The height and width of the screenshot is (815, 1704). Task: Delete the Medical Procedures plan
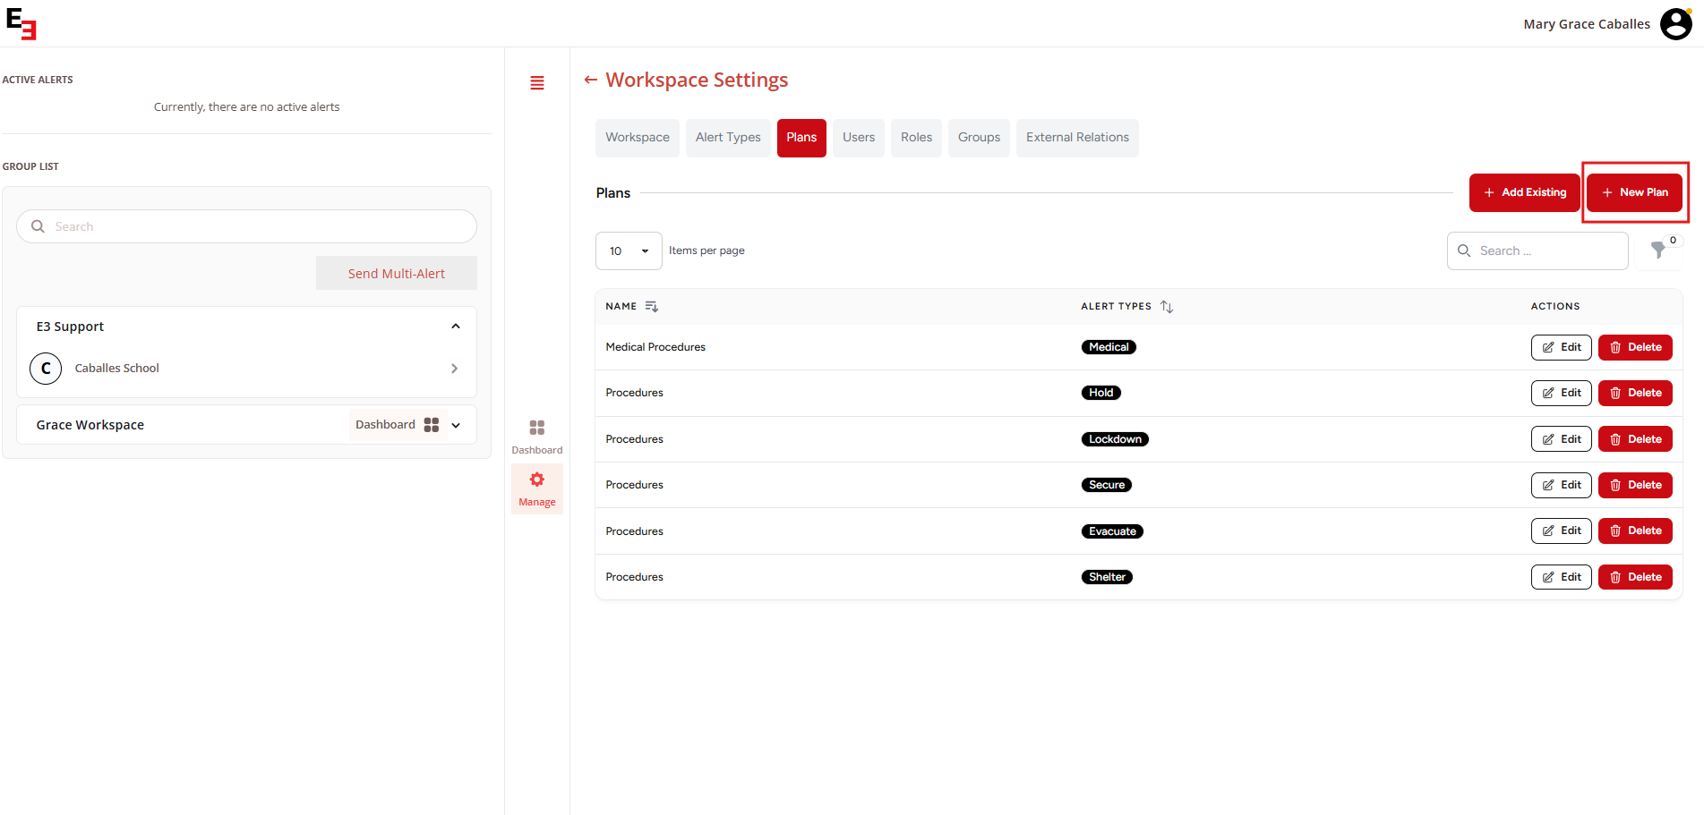[x=1635, y=347]
